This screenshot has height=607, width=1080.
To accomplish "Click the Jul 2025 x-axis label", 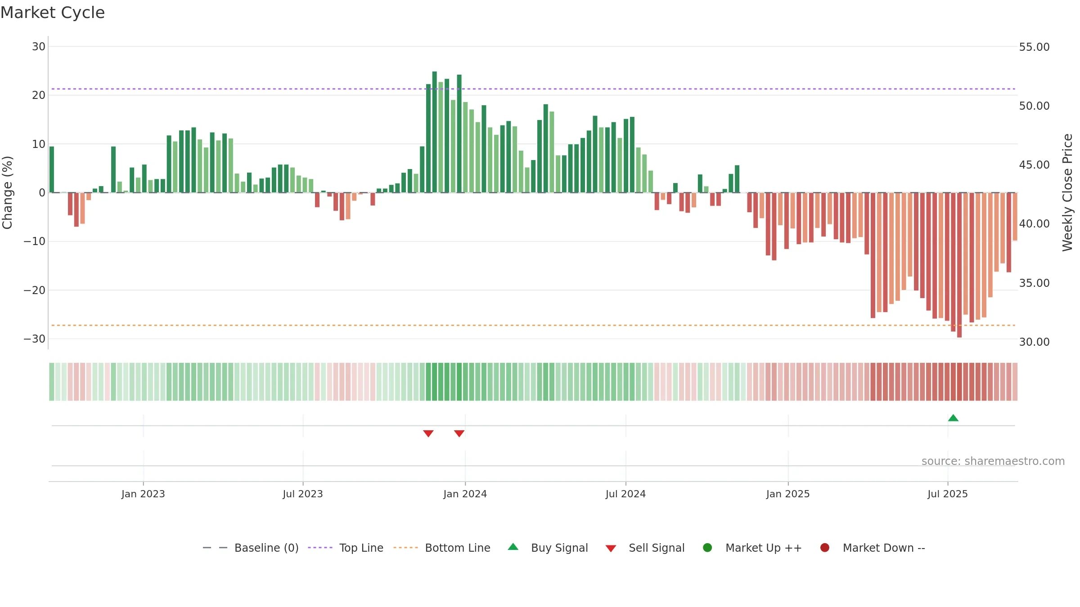I will 948,494.
